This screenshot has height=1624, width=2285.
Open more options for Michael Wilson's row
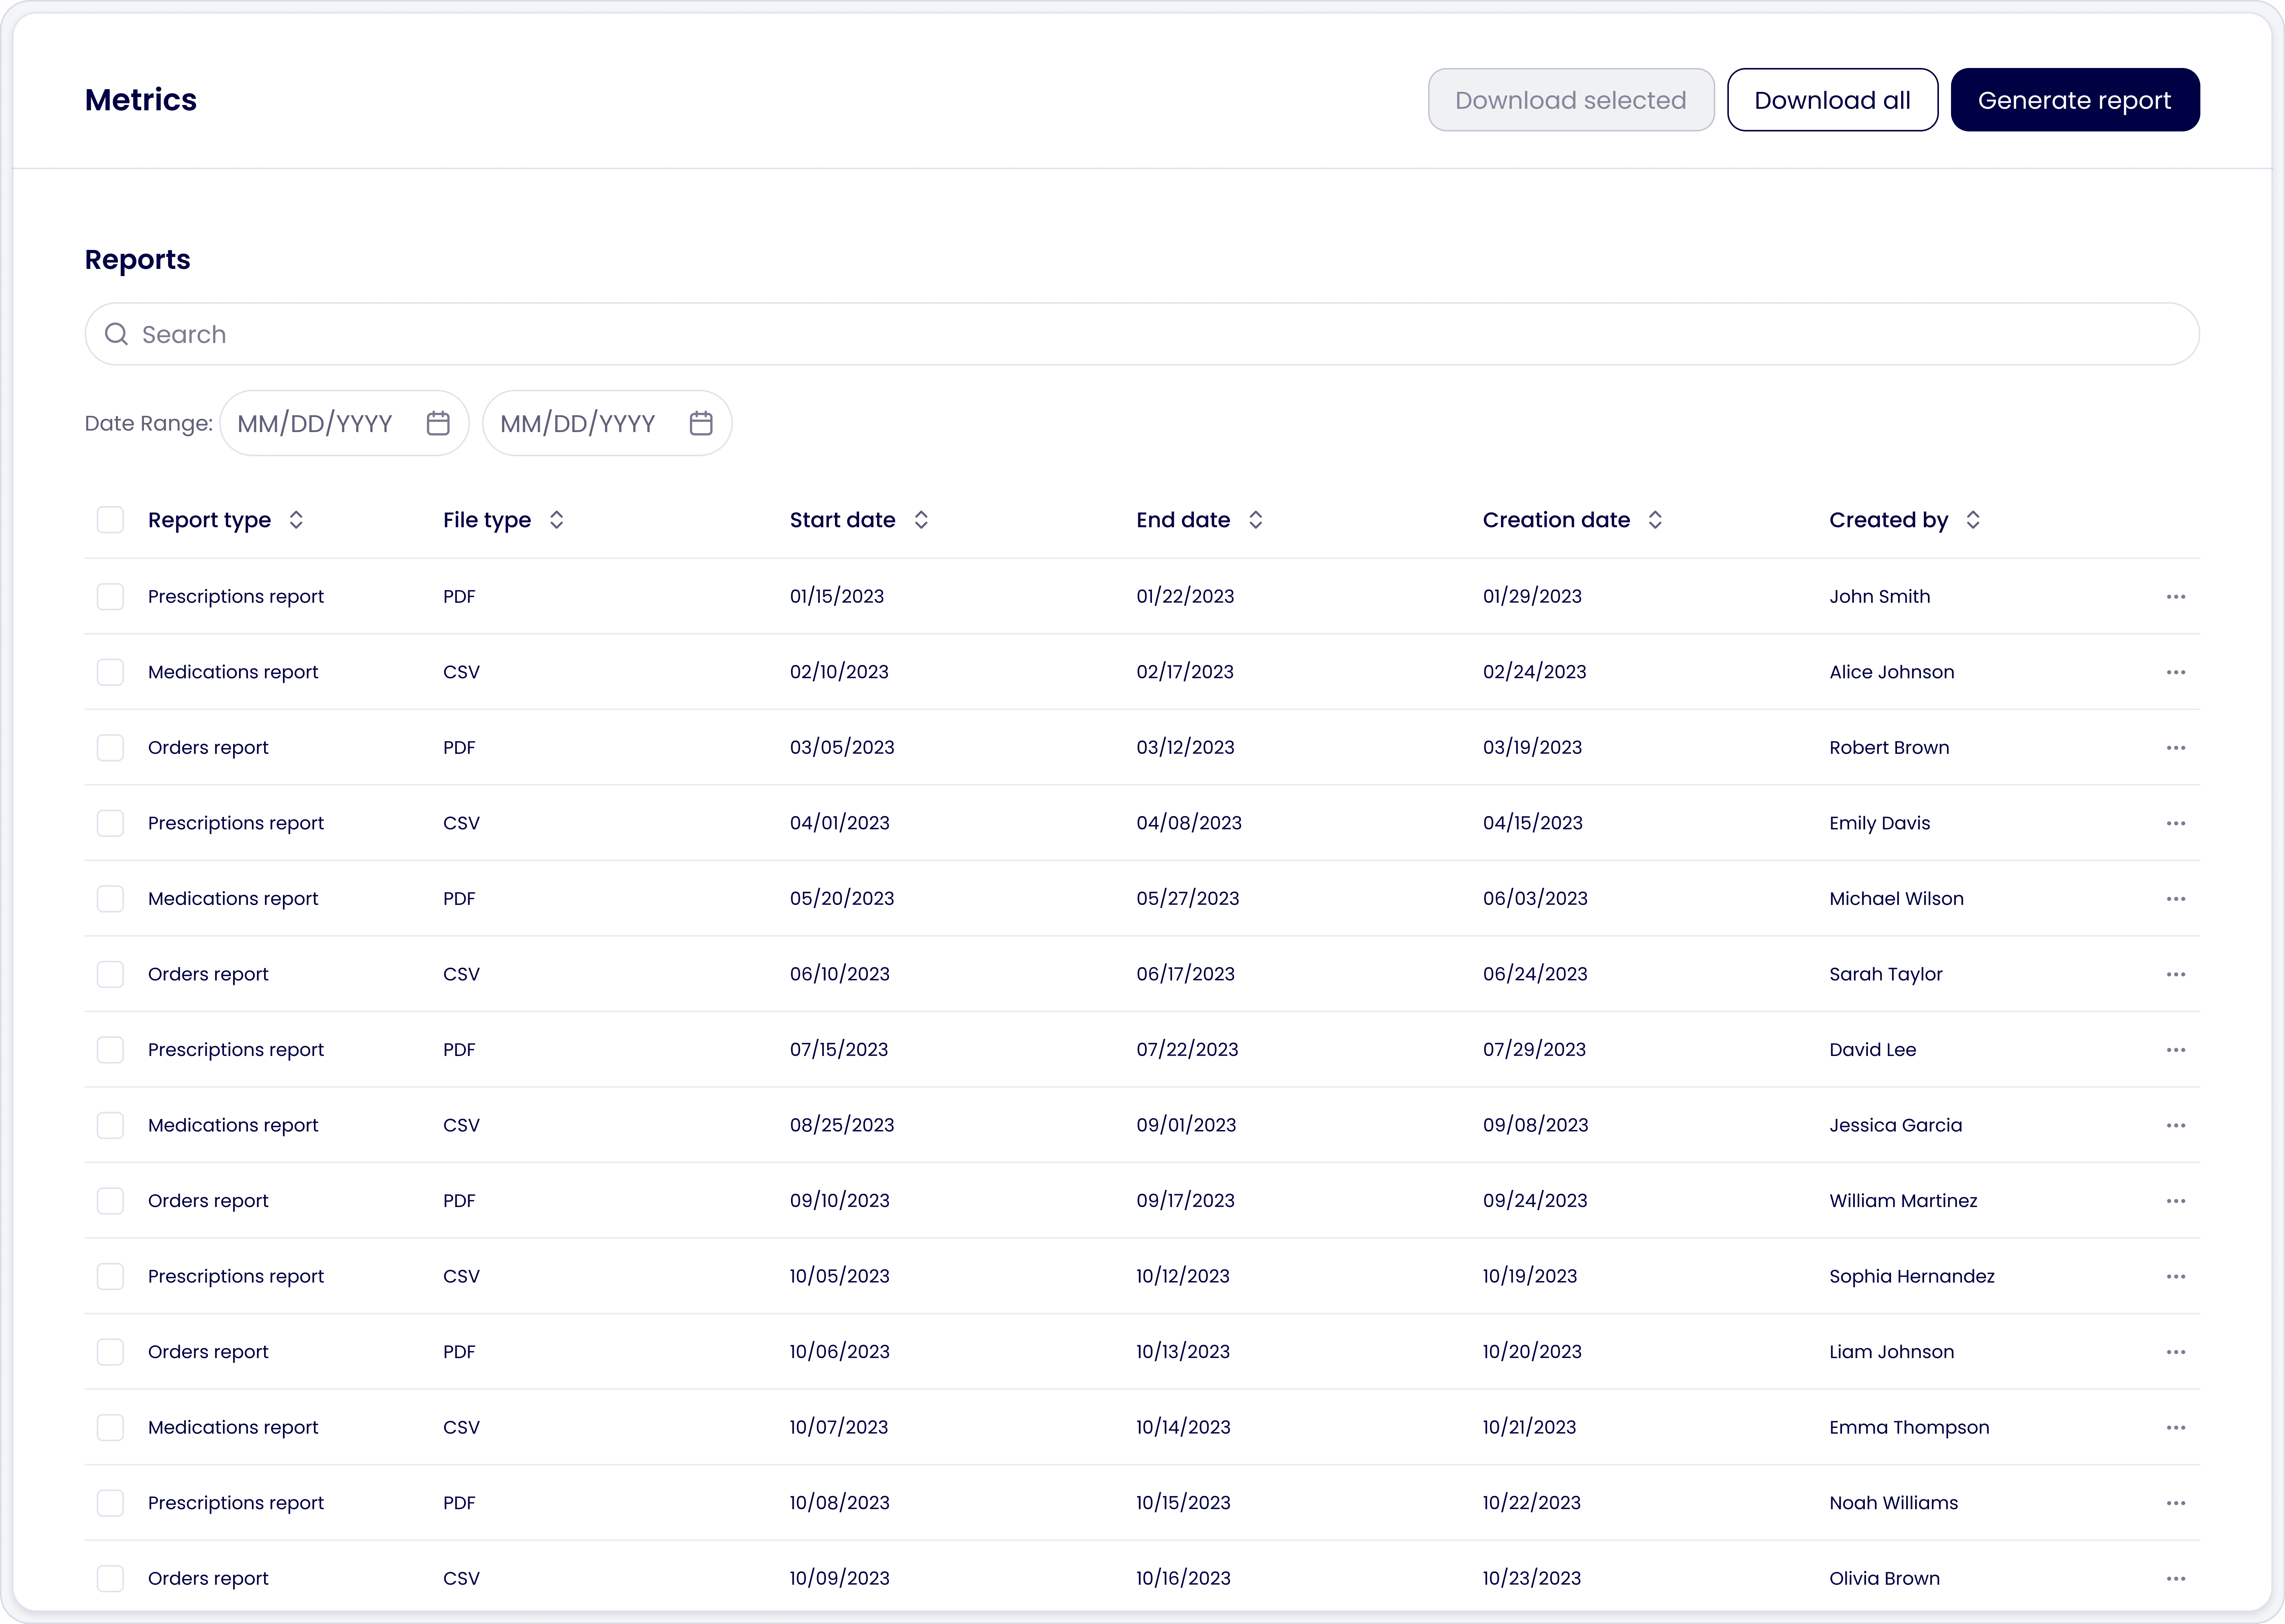[x=2176, y=899]
